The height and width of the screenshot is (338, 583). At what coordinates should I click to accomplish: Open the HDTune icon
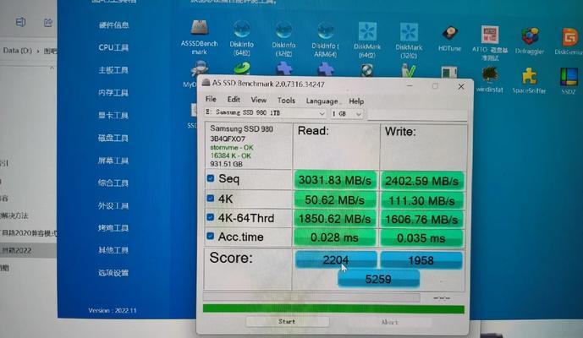450,34
